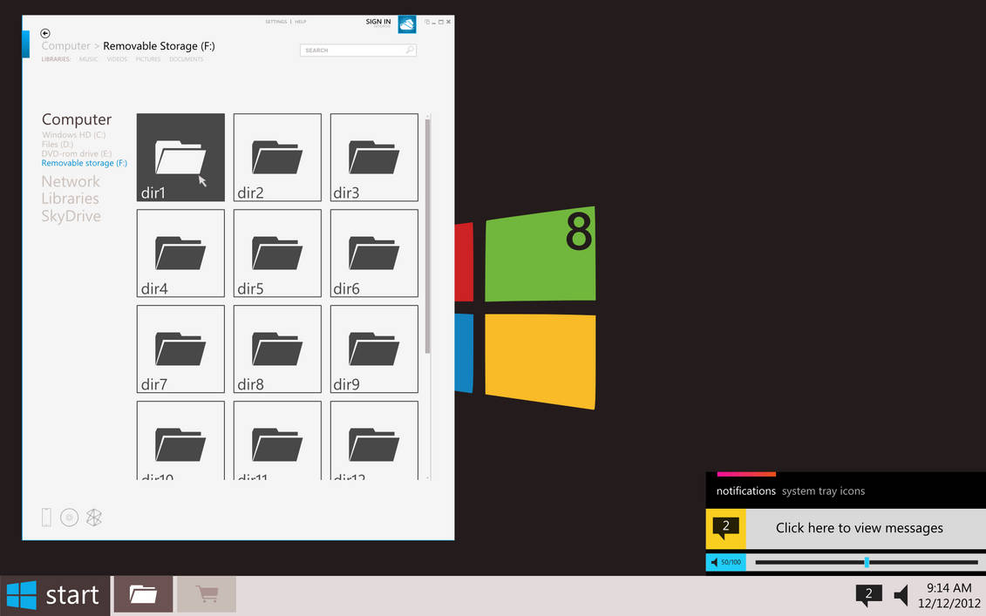This screenshot has width=986, height=616.
Task: Select the VIDEOS library shortcut
Action: [x=117, y=59]
